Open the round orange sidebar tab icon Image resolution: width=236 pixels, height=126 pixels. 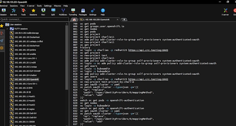tap(2, 48)
